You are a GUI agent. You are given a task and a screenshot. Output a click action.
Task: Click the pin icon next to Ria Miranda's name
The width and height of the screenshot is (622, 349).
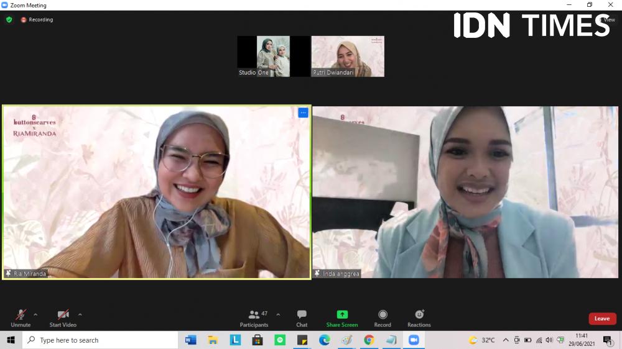(x=8, y=273)
